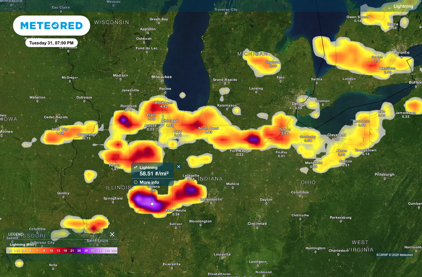Select the Detroit marker on the map
This screenshot has width=422, height=277.
click(x=298, y=103)
